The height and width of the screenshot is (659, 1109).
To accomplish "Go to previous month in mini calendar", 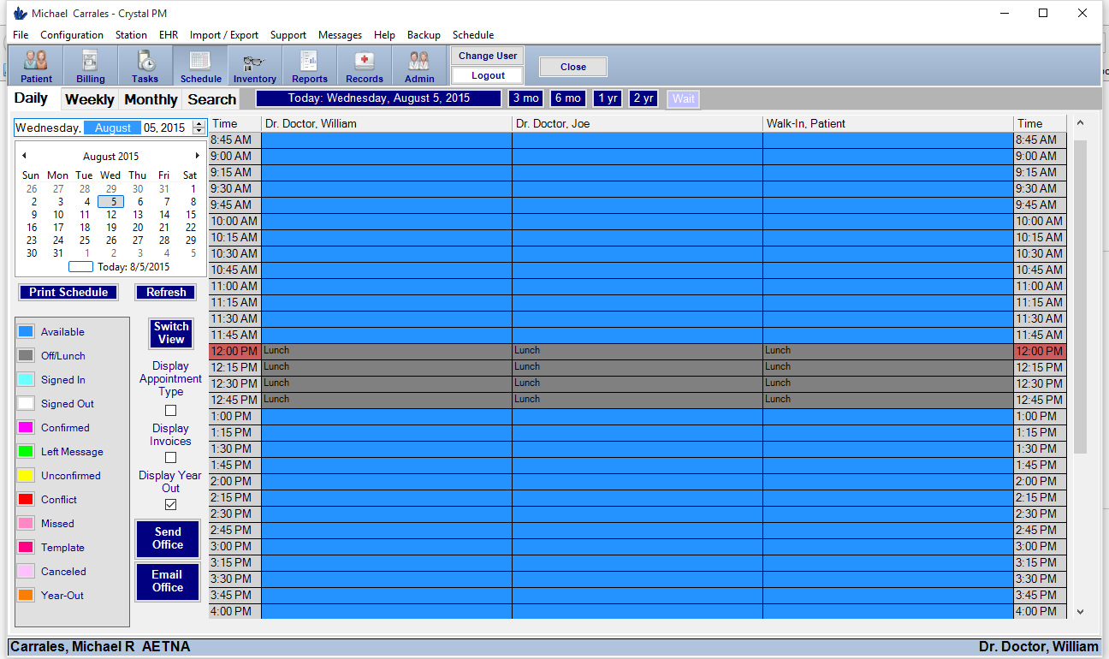I will pyautogui.click(x=24, y=156).
